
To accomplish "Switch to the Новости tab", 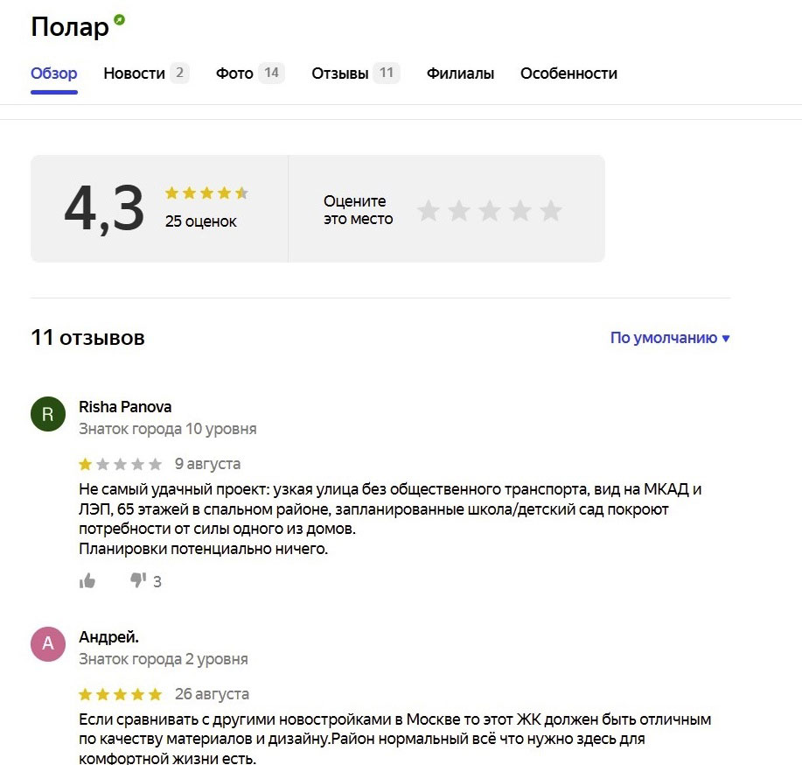I will tap(146, 74).
